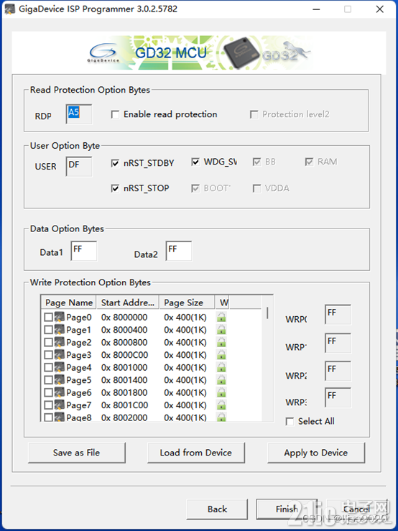Toggle the nRST_STDBY checkbox
Image resolution: width=398 pixels, height=531 pixels.
pos(115,163)
